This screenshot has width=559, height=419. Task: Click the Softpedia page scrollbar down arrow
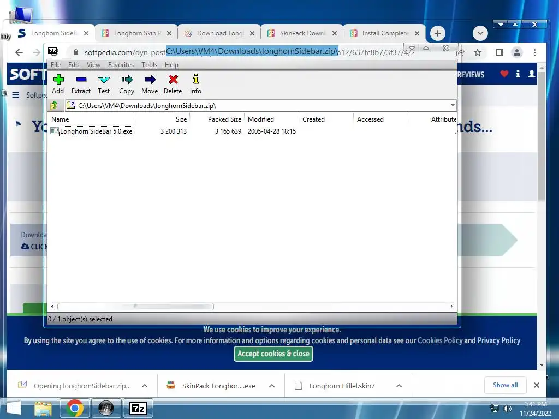[542, 365]
